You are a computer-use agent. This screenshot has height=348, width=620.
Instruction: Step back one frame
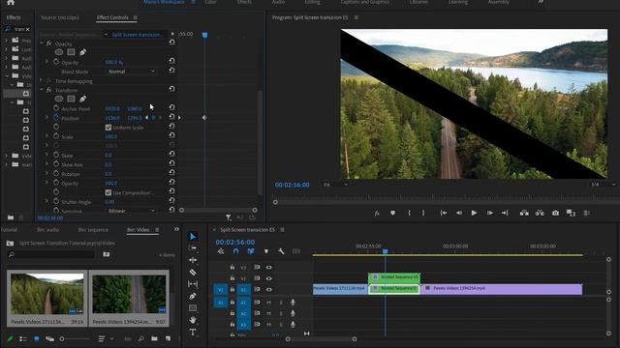point(458,213)
